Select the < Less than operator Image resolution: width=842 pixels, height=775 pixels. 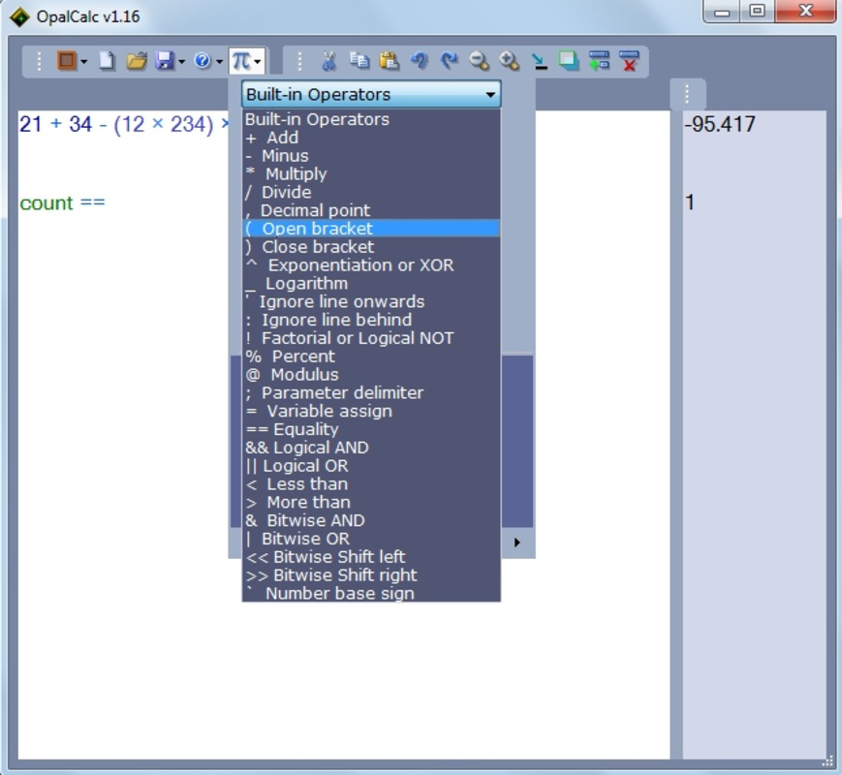click(x=371, y=484)
